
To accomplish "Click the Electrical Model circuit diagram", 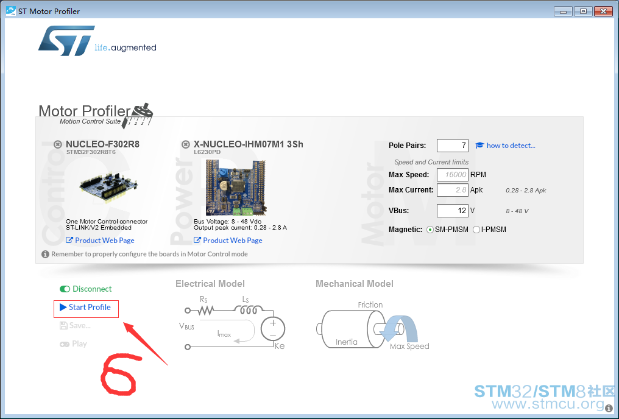I will pyautogui.click(x=232, y=323).
